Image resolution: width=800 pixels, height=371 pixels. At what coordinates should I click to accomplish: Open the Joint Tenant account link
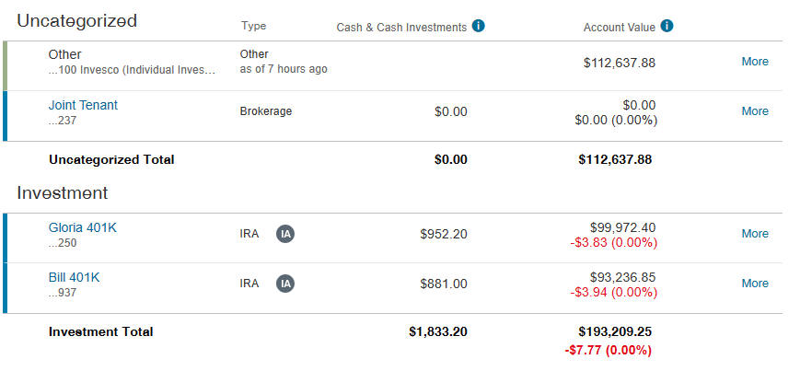[x=83, y=105]
